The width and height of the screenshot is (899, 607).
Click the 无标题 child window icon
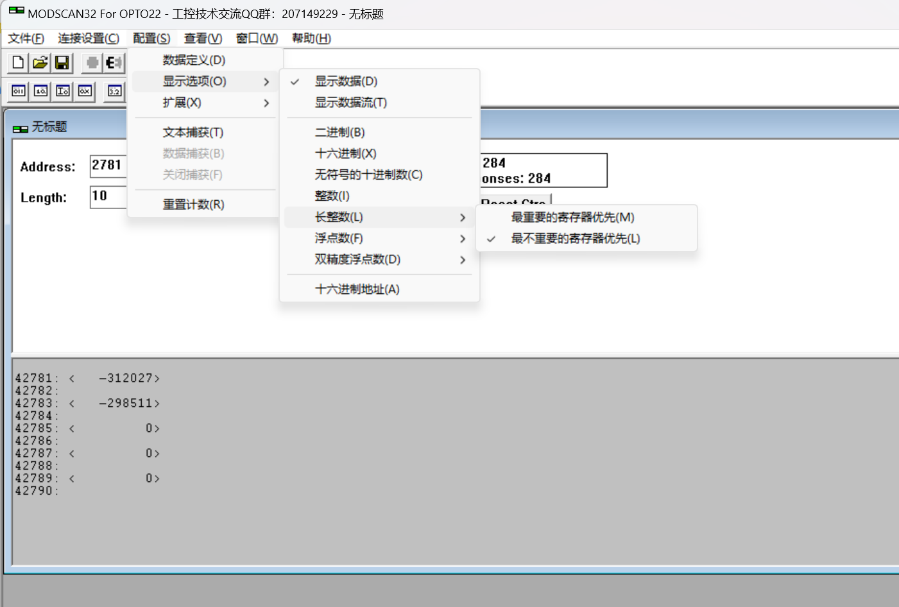click(21, 128)
